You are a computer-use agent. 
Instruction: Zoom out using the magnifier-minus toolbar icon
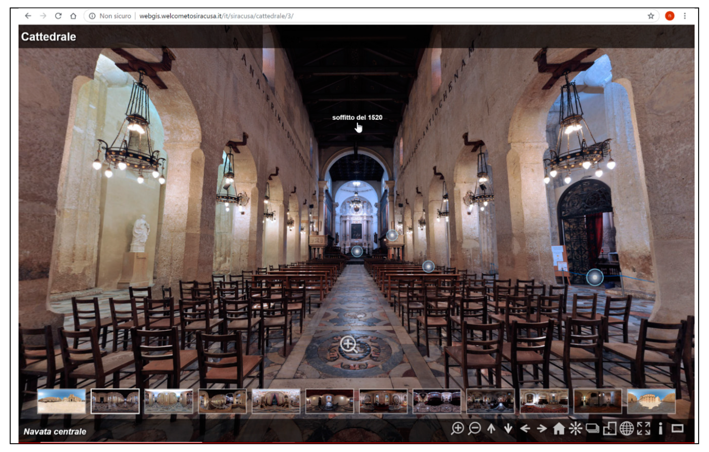click(x=474, y=429)
